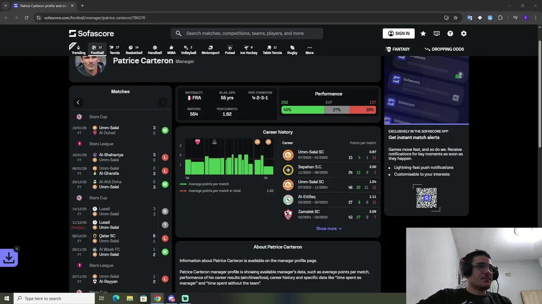Bookmark this page with the star
The width and height of the screenshot is (542, 304).
[456, 18]
